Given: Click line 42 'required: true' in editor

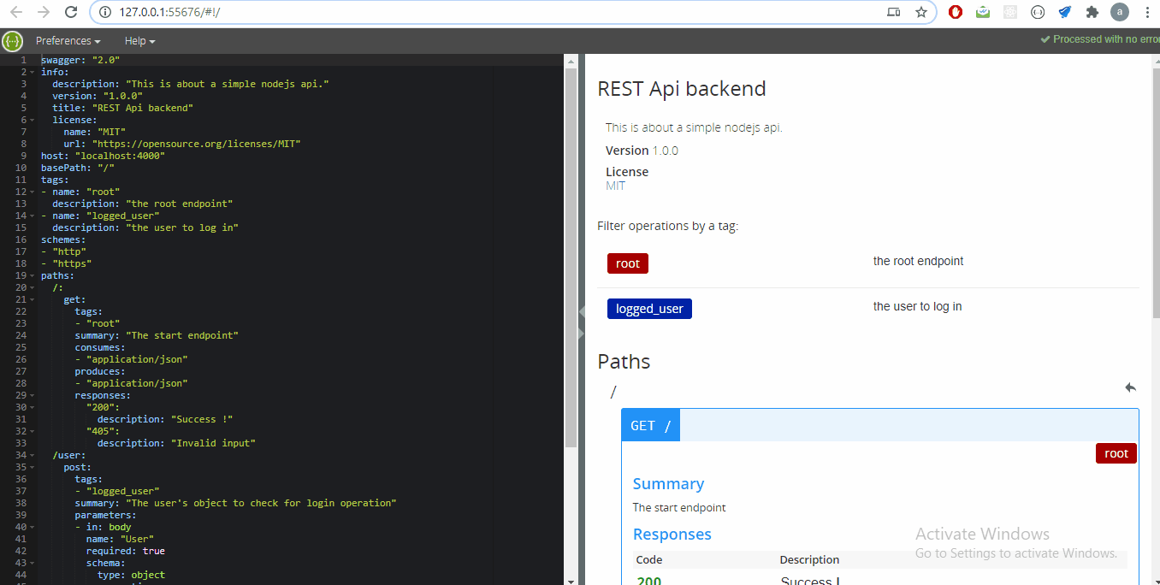Looking at the screenshot, I should [126, 551].
